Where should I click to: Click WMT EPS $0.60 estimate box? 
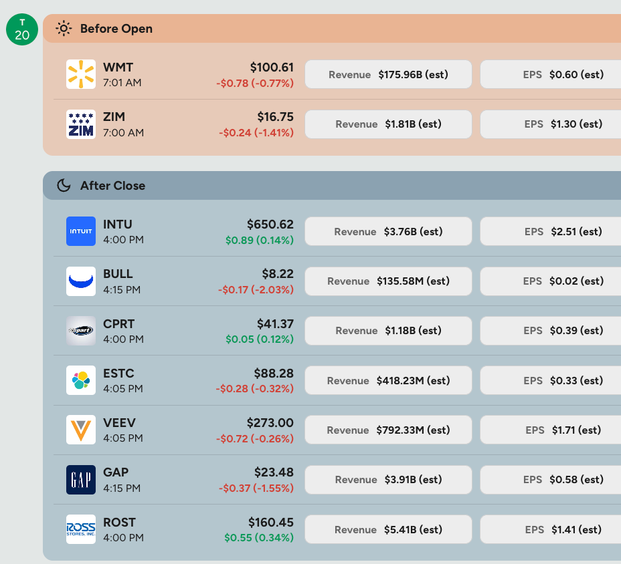(x=551, y=74)
